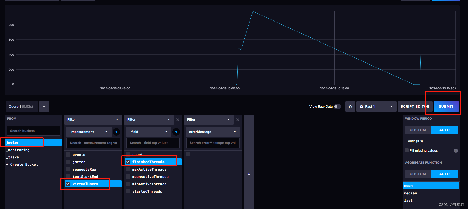Image resolution: width=468 pixels, height=209 pixels.
Task: Add a new filter card with plus
Action: [249, 174]
